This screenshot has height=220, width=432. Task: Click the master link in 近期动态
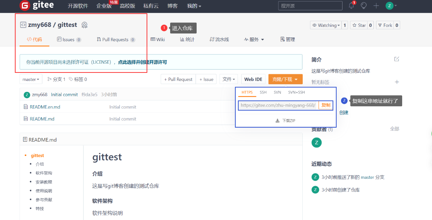pyautogui.click(x=368, y=177)
